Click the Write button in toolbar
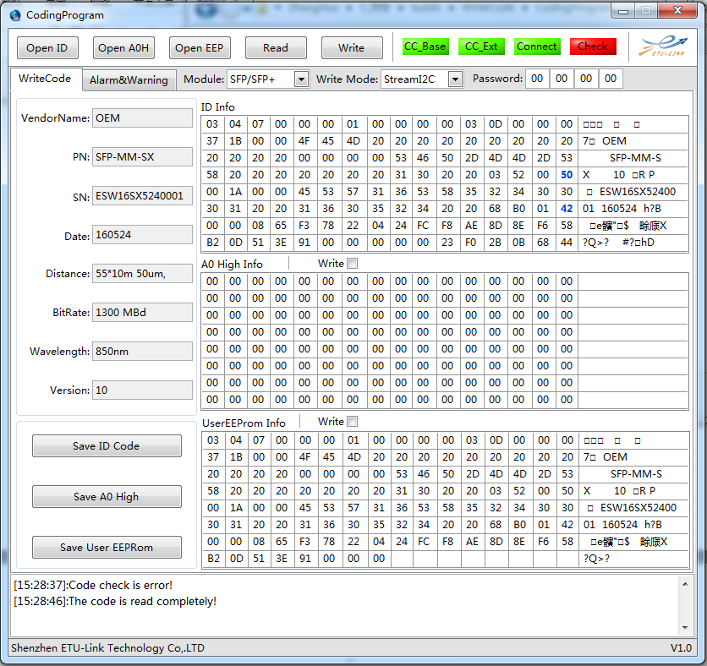Viewport: 707px width, 666px height. 352,48
